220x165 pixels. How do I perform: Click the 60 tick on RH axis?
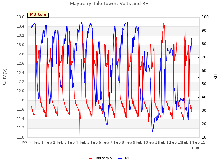[204, 70]
